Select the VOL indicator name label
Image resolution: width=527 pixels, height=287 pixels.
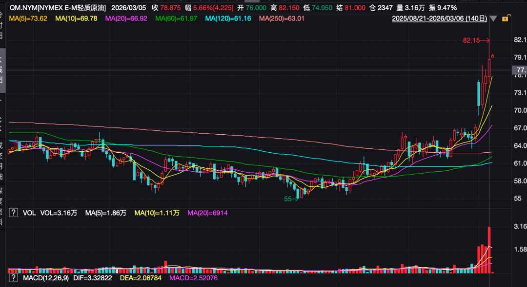(x=29, y=213)
